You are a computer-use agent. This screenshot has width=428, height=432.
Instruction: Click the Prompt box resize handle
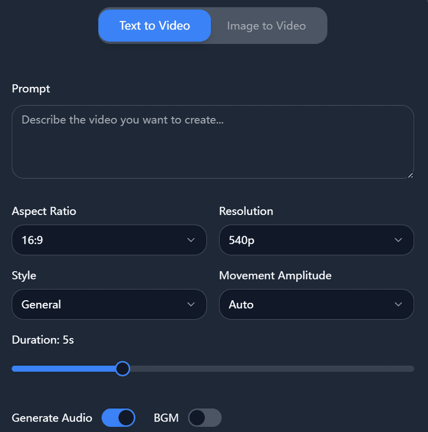point(410,175)
